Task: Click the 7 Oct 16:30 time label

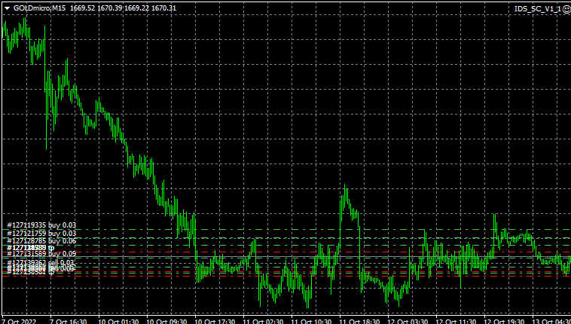Action: [x=68, y=320]
